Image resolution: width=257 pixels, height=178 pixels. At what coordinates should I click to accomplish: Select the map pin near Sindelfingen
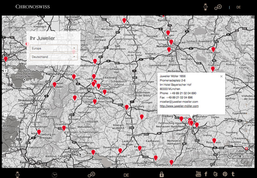[75, 98]
